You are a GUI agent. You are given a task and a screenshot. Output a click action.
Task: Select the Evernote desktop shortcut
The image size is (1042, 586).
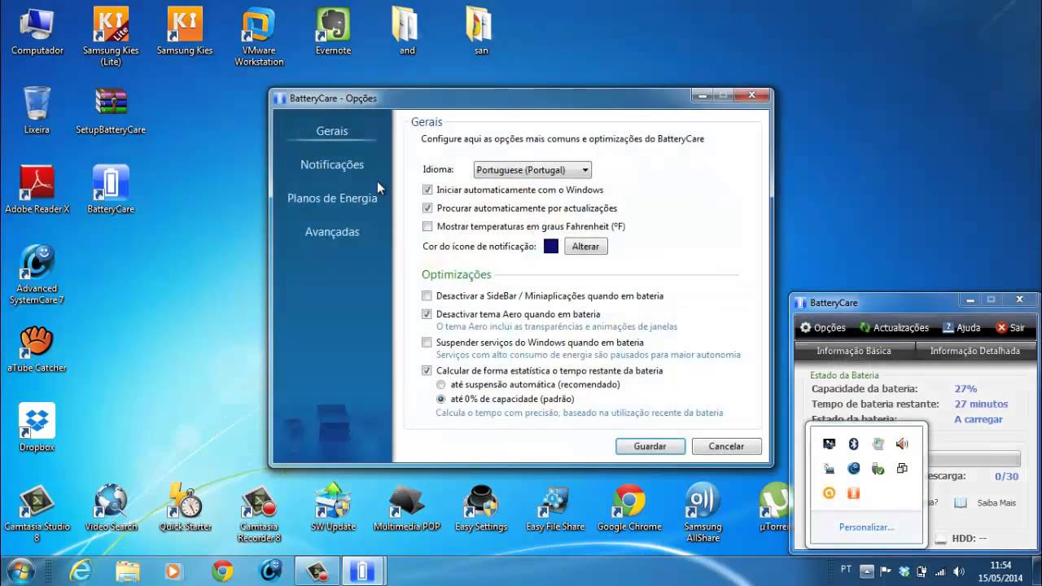(333, 33)
